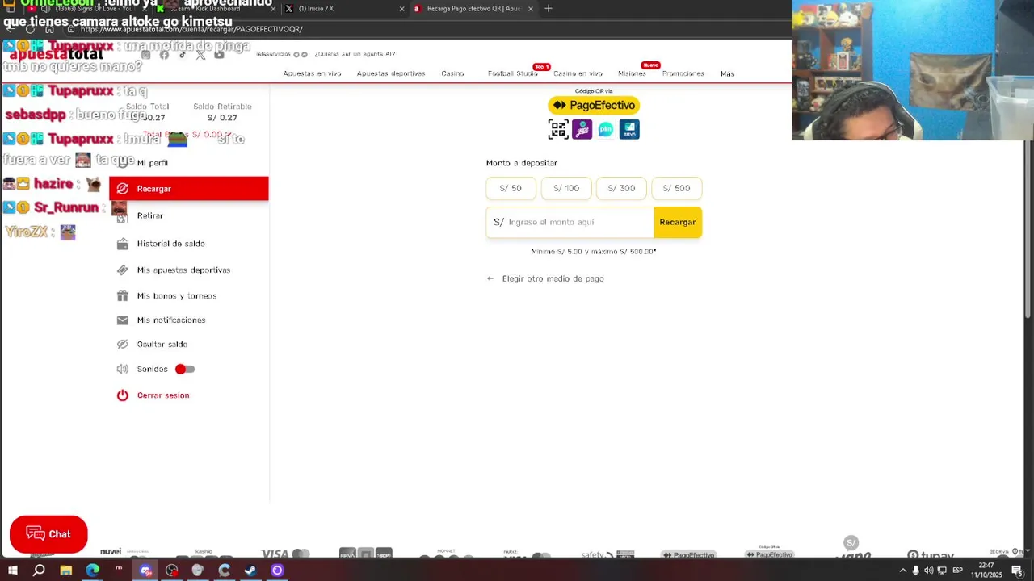Select the S/ 300 deposit amount

pos(621,188)
